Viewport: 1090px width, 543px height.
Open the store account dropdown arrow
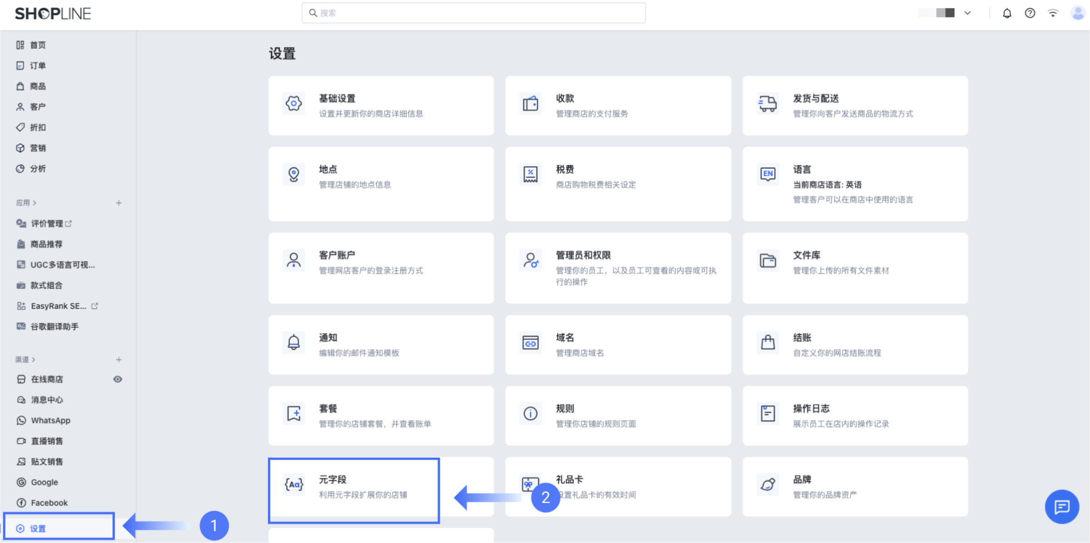tap(968, 13)
